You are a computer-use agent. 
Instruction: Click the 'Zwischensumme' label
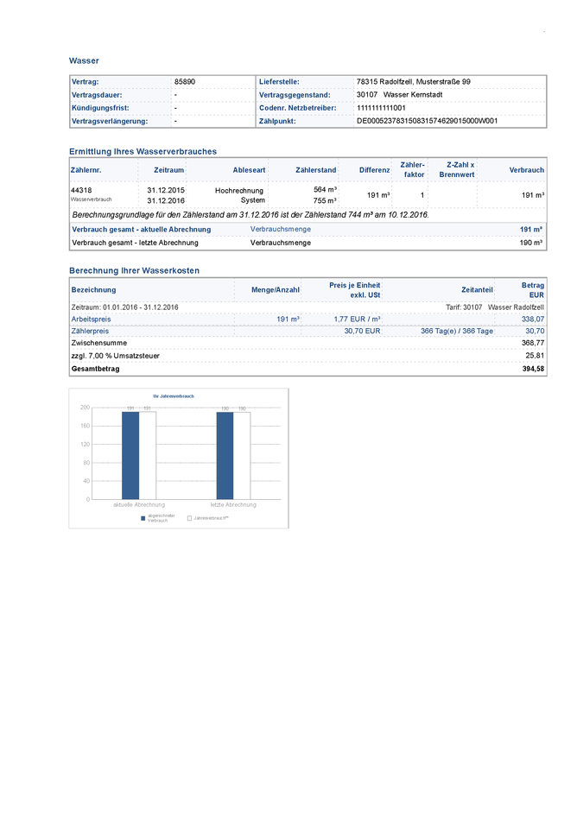click(99, 344)
